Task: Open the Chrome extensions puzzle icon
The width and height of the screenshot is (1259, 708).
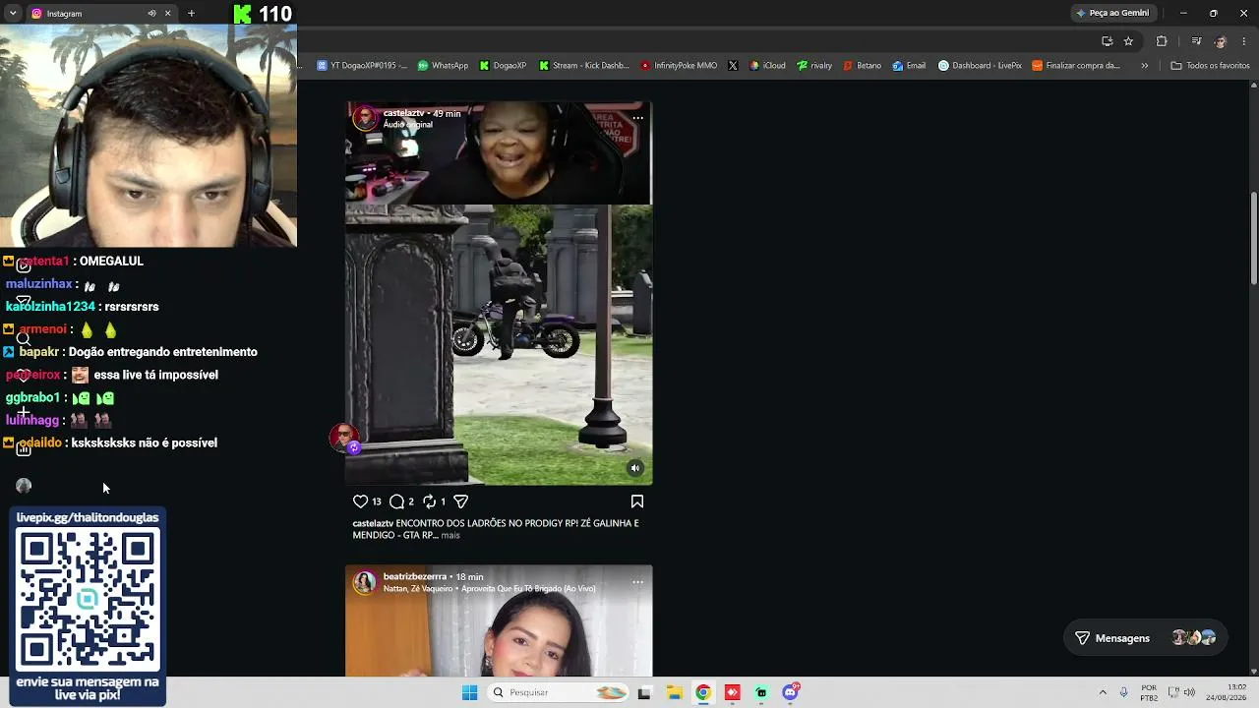Action: [1162, 41]
